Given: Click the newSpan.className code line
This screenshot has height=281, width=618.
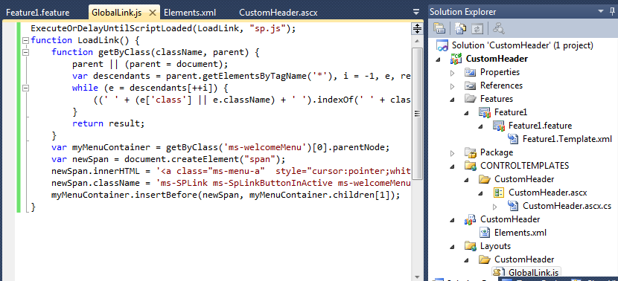Looking at the screenshot, I should (x=232, y=184).
